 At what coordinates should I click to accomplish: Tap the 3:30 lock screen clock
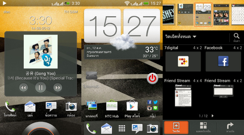click(41, 20)
